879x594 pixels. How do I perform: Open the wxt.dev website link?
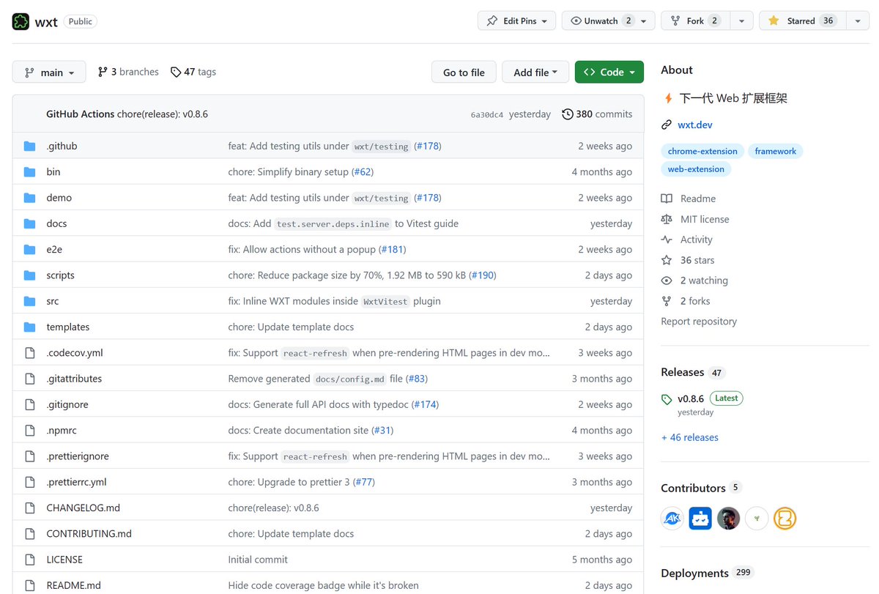coord(695,125)
